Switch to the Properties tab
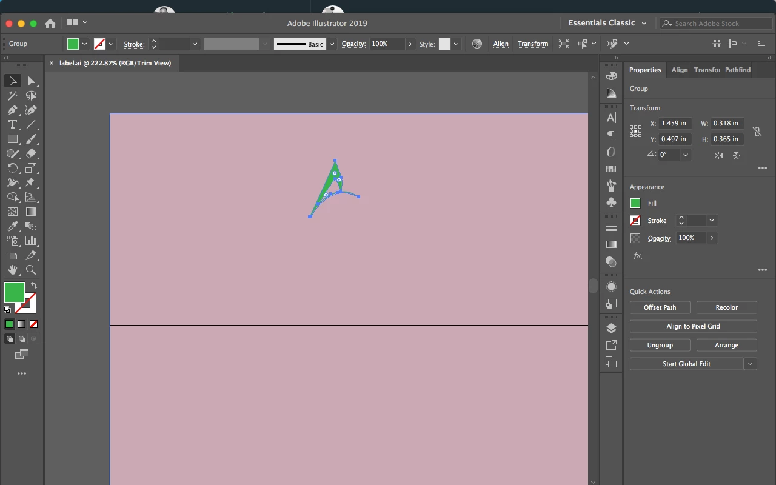 (x=645, y=70)
